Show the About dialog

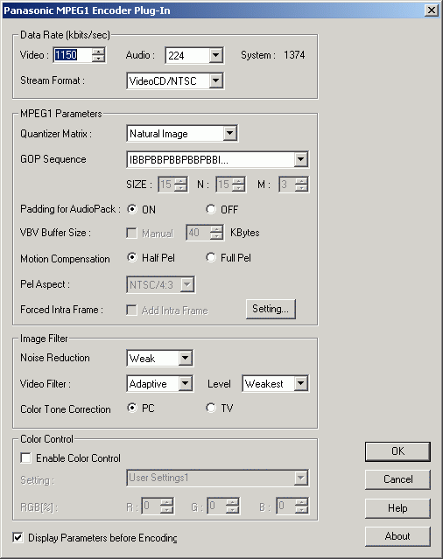tap(397, 536)
